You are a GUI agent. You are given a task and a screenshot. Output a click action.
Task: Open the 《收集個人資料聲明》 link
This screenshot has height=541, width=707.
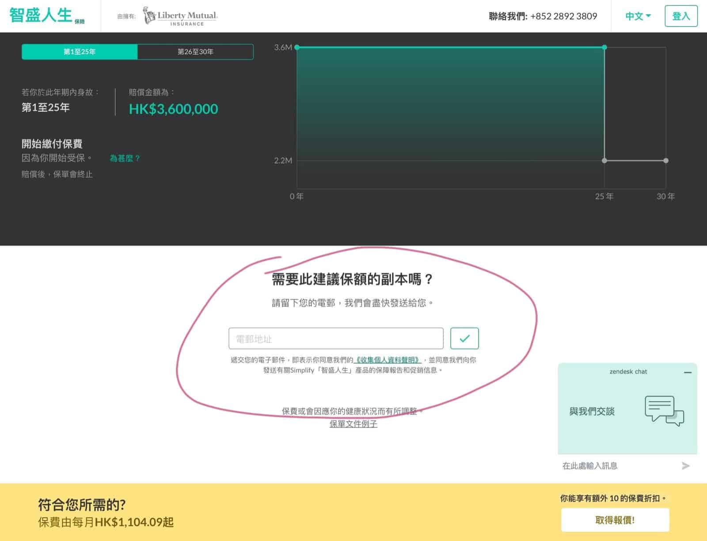click(x=387, y=360)
